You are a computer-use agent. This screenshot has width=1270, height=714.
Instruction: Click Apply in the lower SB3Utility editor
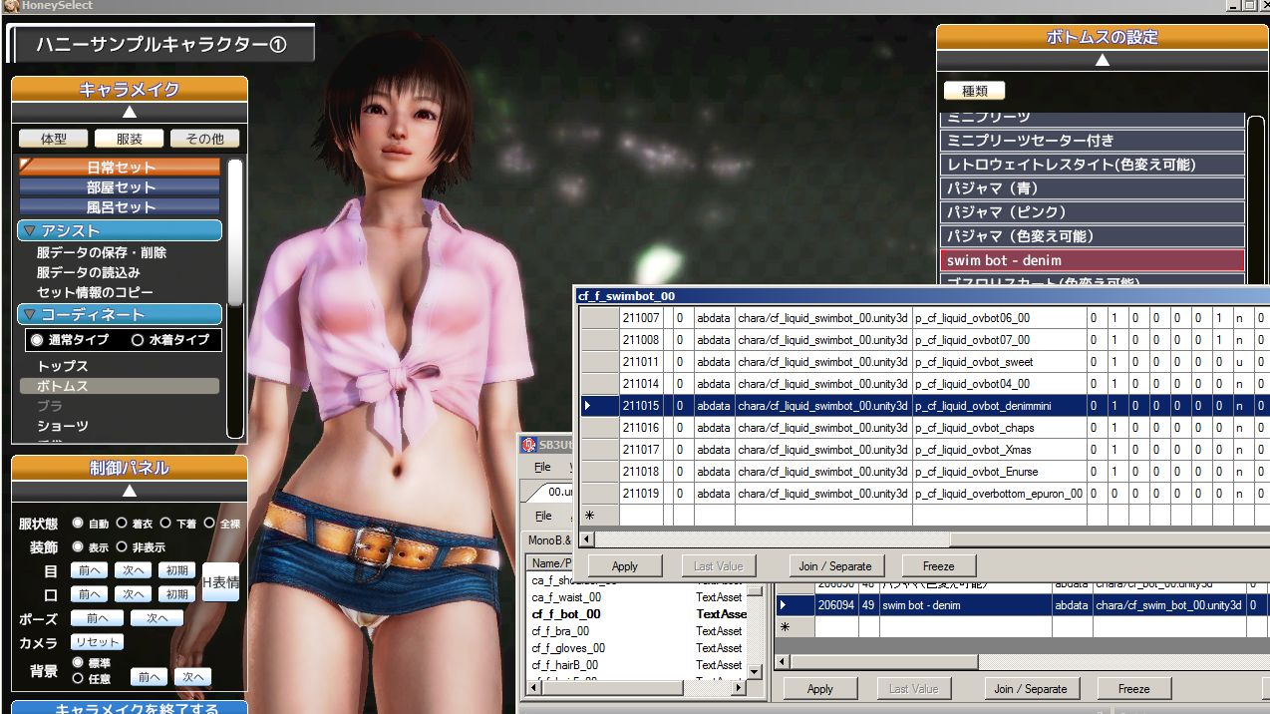[x=820, y=688]
